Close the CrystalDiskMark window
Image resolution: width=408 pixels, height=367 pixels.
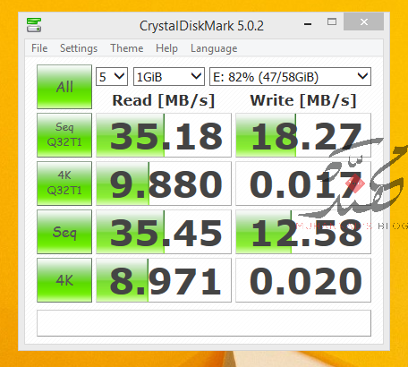[x=363, y=21]
